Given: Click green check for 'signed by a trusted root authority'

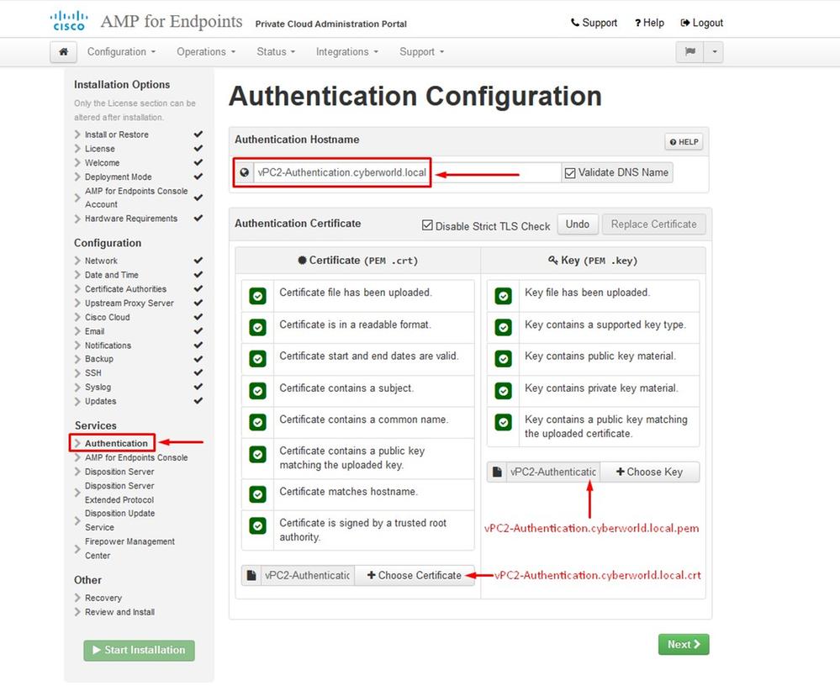Looking at the screenshot, I should 257,526.
